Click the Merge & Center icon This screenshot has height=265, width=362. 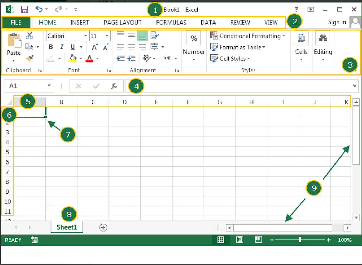(x=154, y=47)
